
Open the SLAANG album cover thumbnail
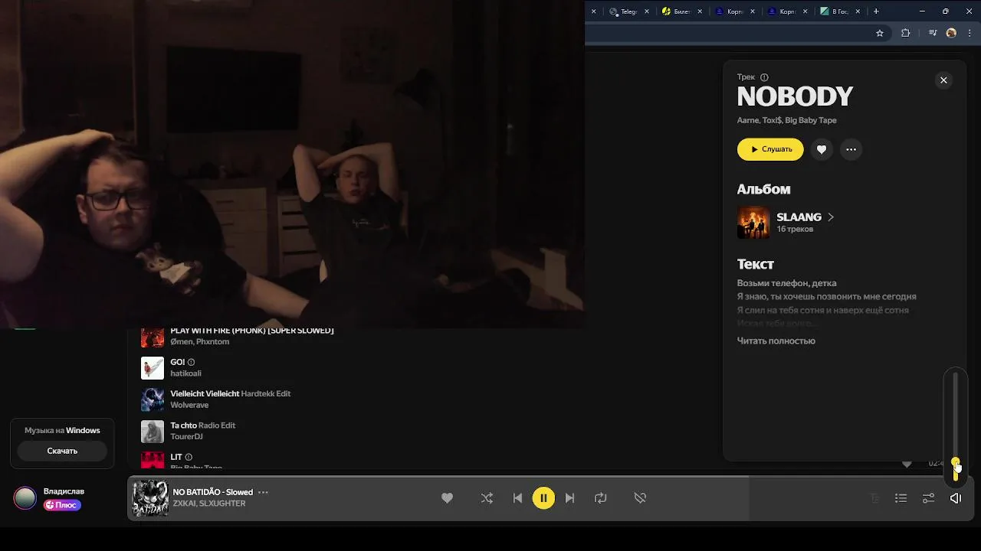[753, 223]
